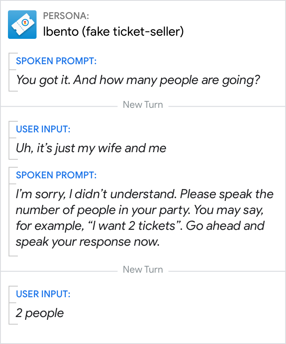
Task: Click the "Ibento (fake ticket-seller)" persona name
Action: (x=113, y=32)
